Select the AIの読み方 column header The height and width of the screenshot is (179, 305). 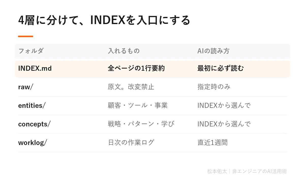(213, 51)
